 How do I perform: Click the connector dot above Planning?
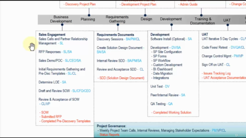[89, 15]
